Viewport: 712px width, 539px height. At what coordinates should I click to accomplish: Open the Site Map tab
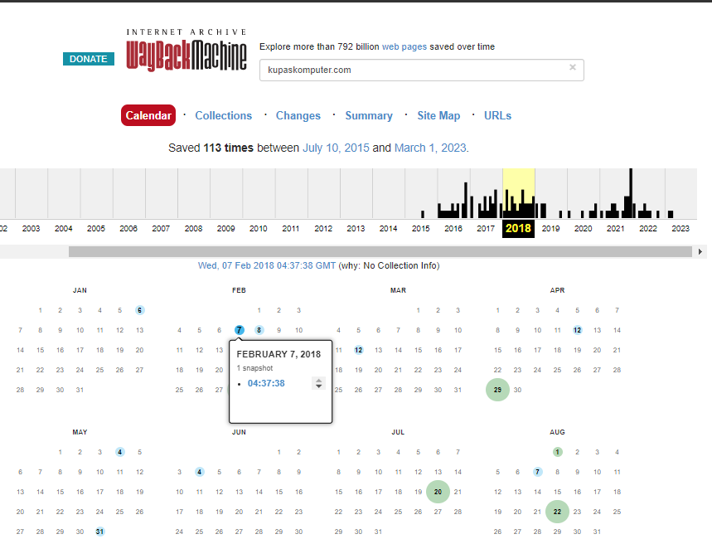438,115
